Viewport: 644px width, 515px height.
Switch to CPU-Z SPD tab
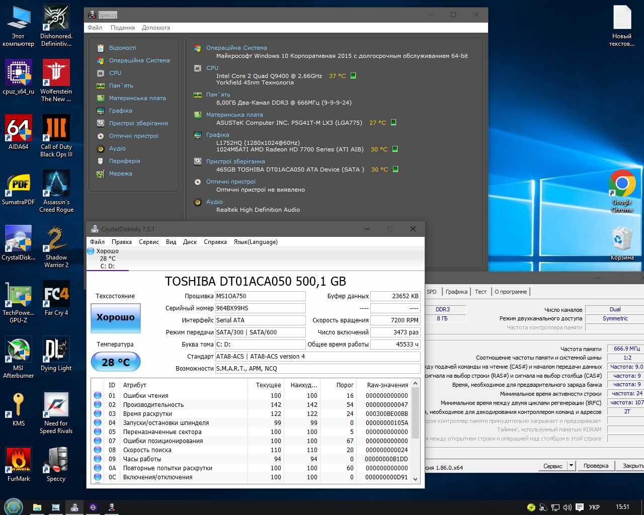point(432,292)
